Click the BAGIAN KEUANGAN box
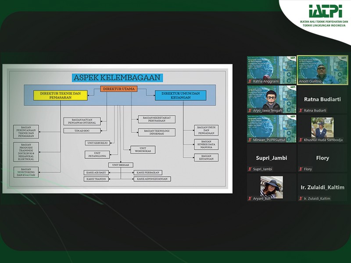Viewport: 351px width, 263px height. [206, 157]
